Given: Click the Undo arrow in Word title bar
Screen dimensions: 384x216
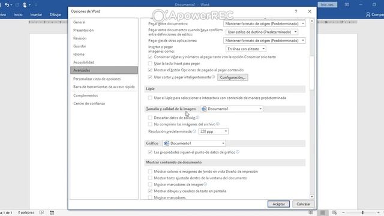Looking at the screenshot, I should coord(7,5).
